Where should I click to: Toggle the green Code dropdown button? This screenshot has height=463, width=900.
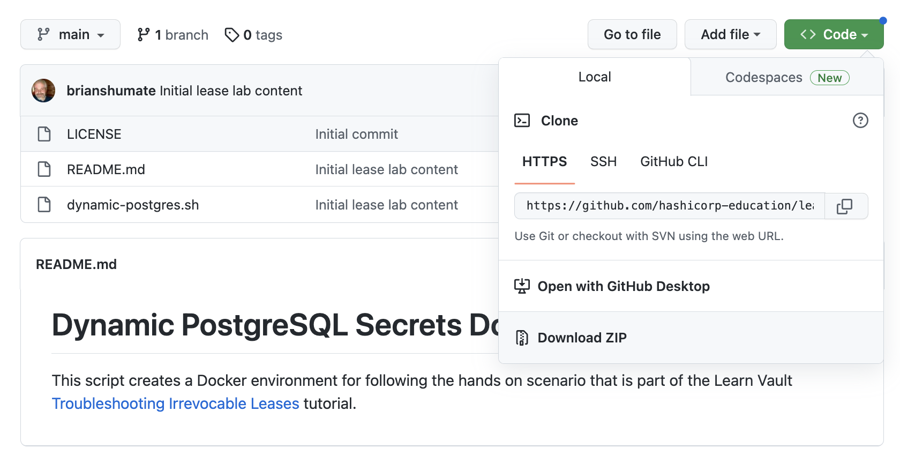(x=834, y=35)
